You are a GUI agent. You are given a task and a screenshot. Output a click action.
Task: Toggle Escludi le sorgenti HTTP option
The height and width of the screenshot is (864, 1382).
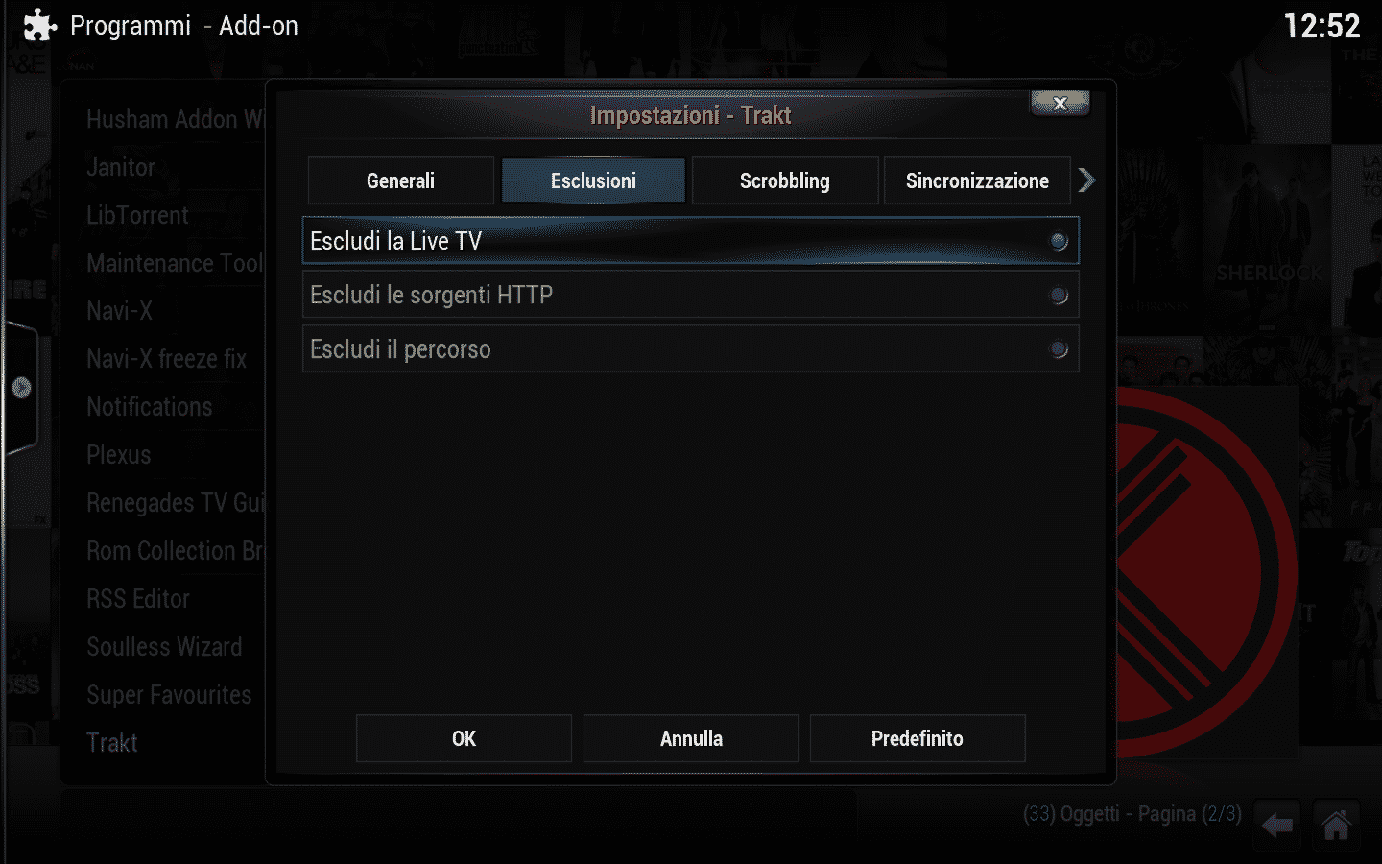(x=691, y=295)
